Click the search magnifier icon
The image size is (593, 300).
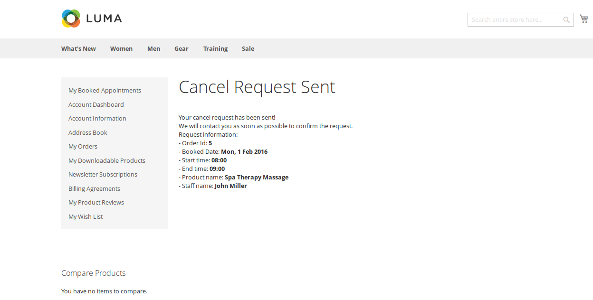click(x=566, y=20)
